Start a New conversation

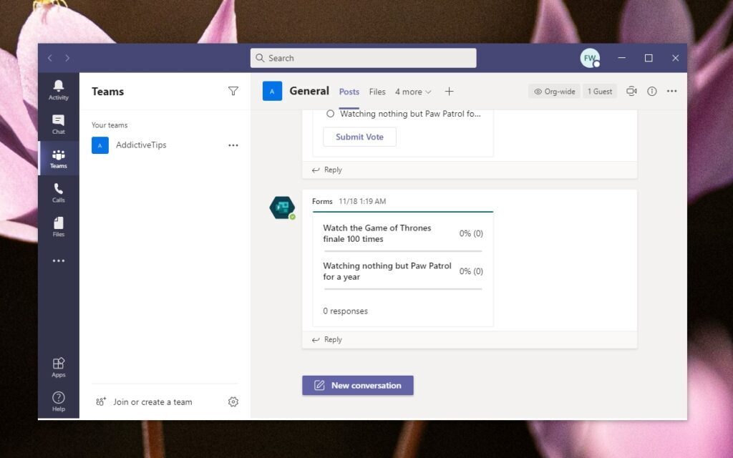click(x=357, y=385)
